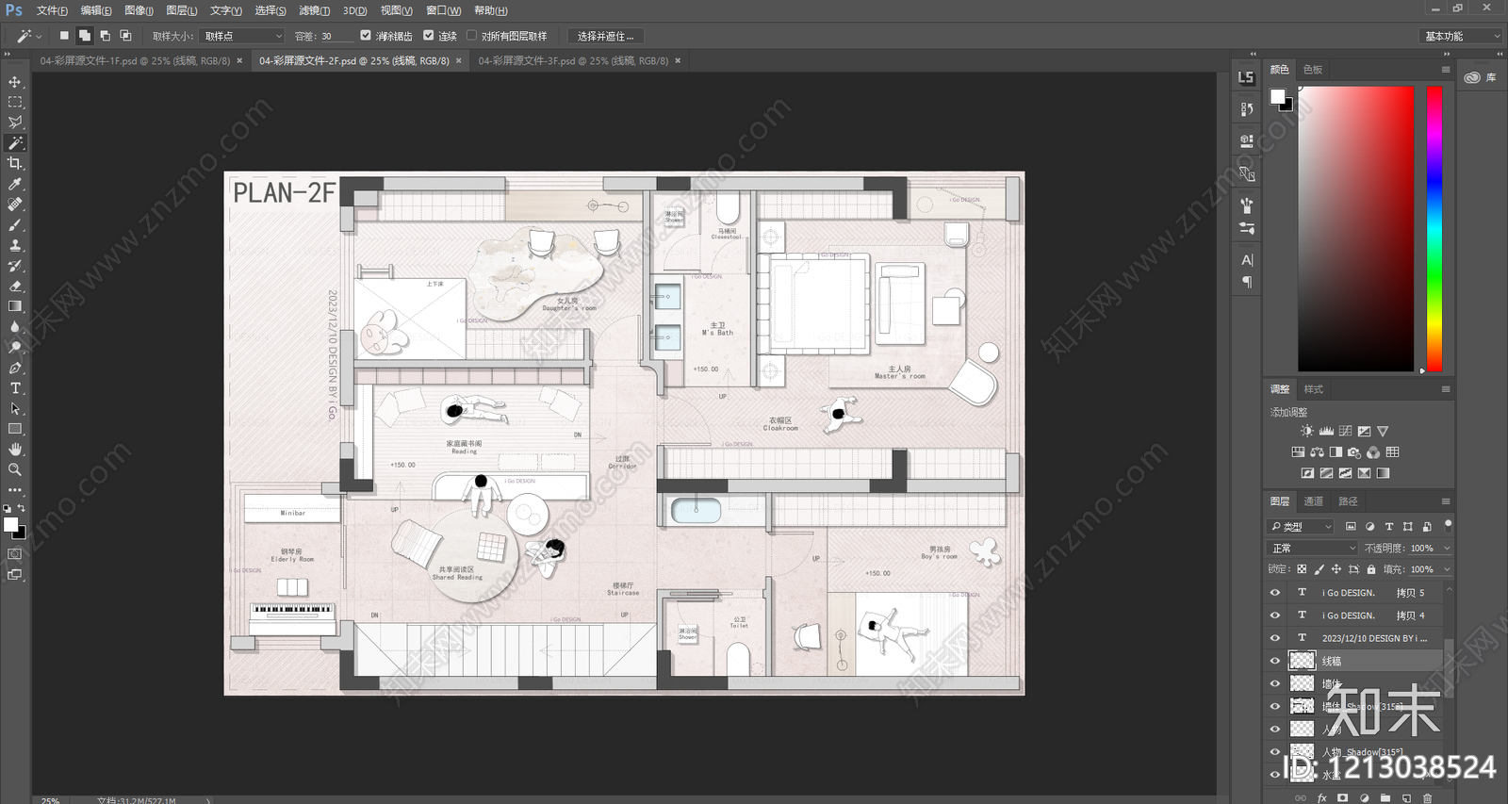Image resolution: width=1508 pixels, height=804 pixels.
Task: Toggle the 连续 contiguous checkbox
Action: (x=428, y=36)
